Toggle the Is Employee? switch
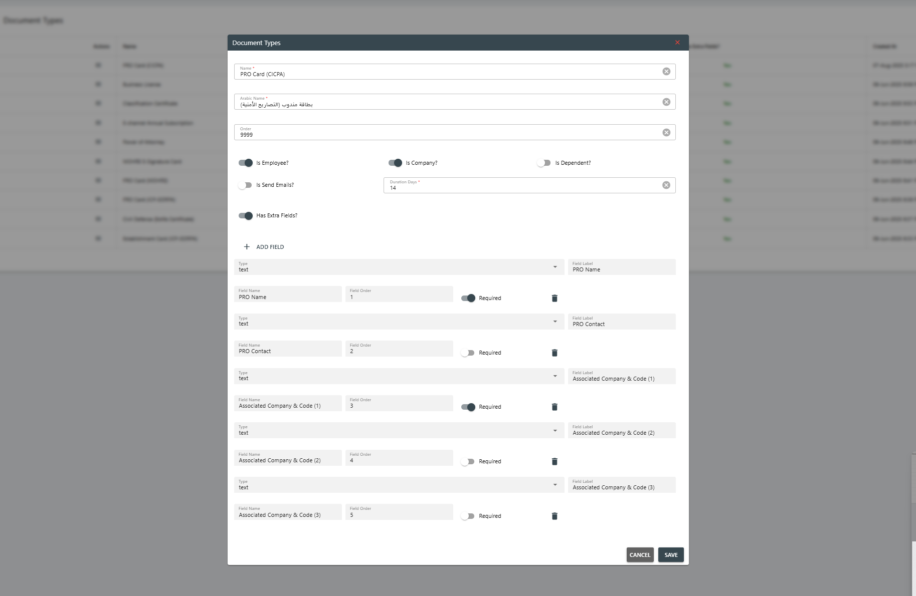The image size is (916, 596). click(x=246, y=163)
